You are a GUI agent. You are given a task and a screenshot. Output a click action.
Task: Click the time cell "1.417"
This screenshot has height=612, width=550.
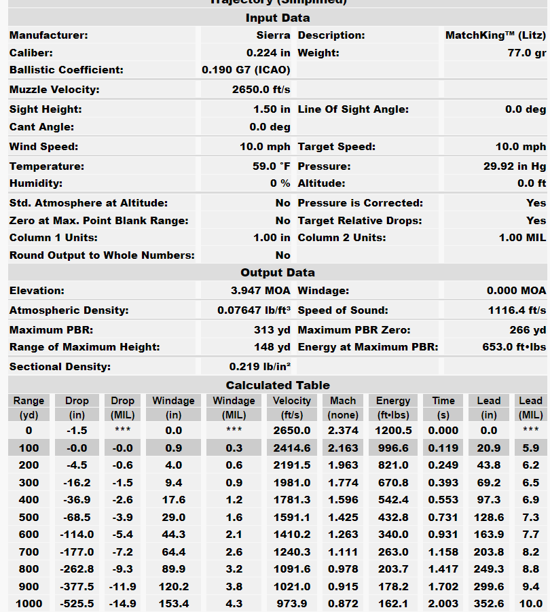coord(443,569)
